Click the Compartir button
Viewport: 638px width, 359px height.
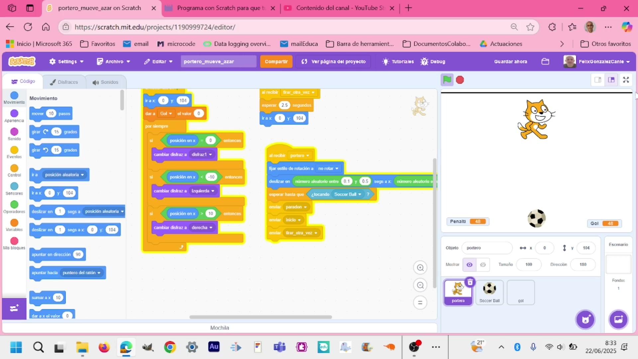pyautogui.click(x=276, y=61)
